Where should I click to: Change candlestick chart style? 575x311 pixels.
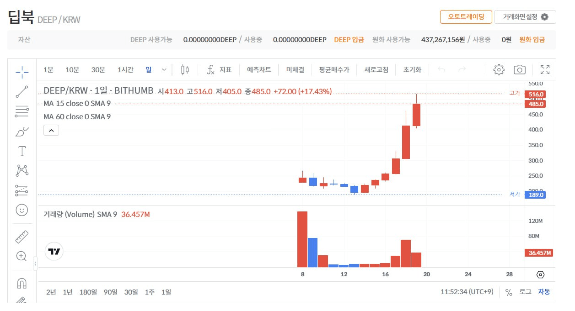(x=185, y=70)
